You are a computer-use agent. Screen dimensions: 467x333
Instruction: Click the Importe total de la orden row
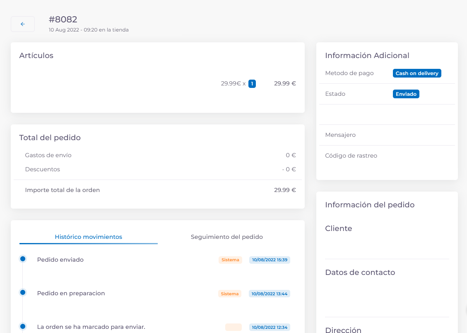coord(157,190)
